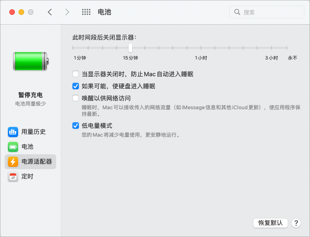Image resolution: width=310 pixels, height=237 pixels.
Task: Click the large green battery status image
Action: pos(30,60)
